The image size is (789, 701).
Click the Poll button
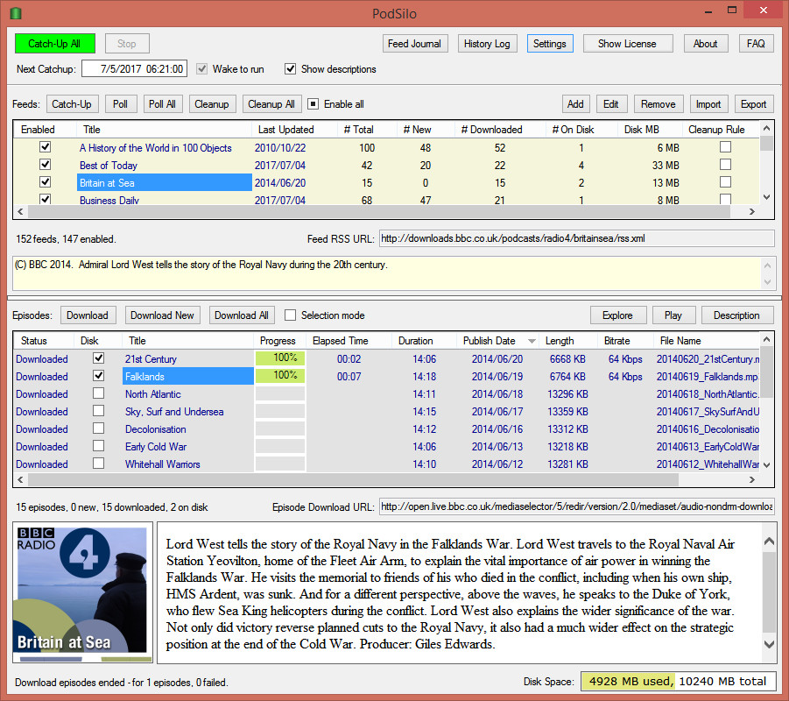(x=120, y=104)
